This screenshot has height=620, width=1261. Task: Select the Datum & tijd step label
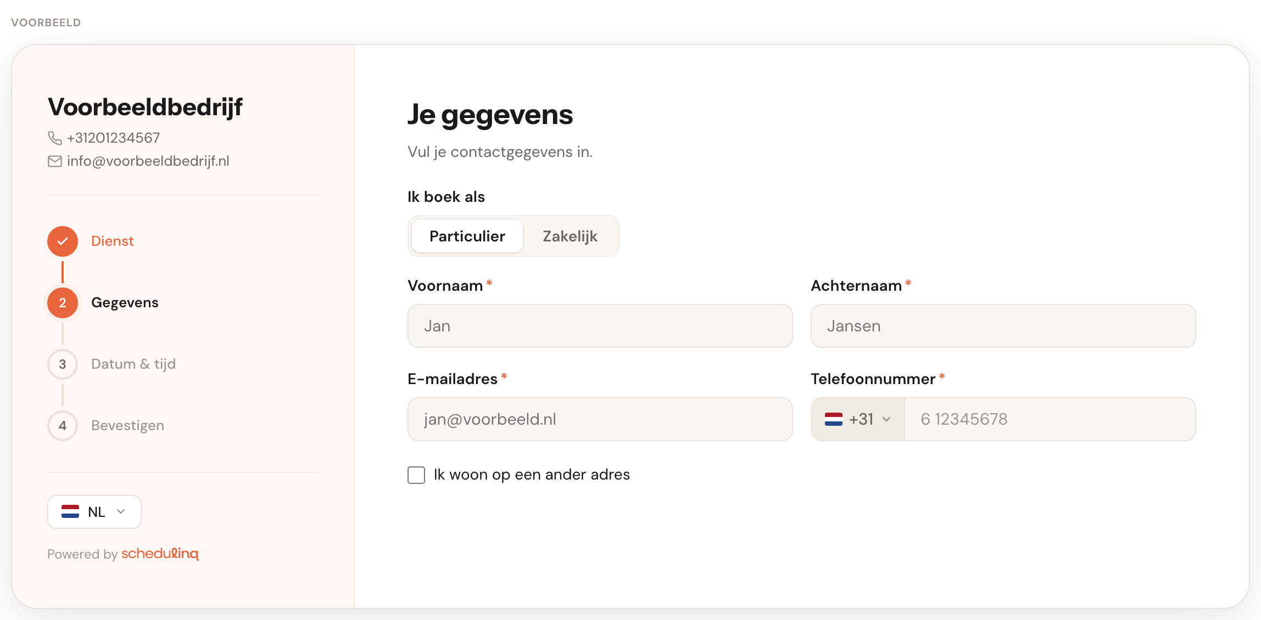coord(133,364)
